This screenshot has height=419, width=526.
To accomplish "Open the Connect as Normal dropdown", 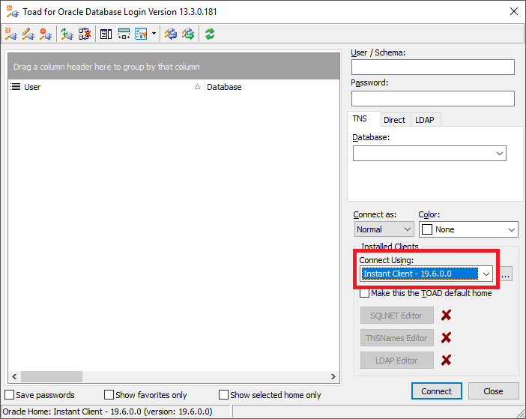I will click(x=384, y=229).
